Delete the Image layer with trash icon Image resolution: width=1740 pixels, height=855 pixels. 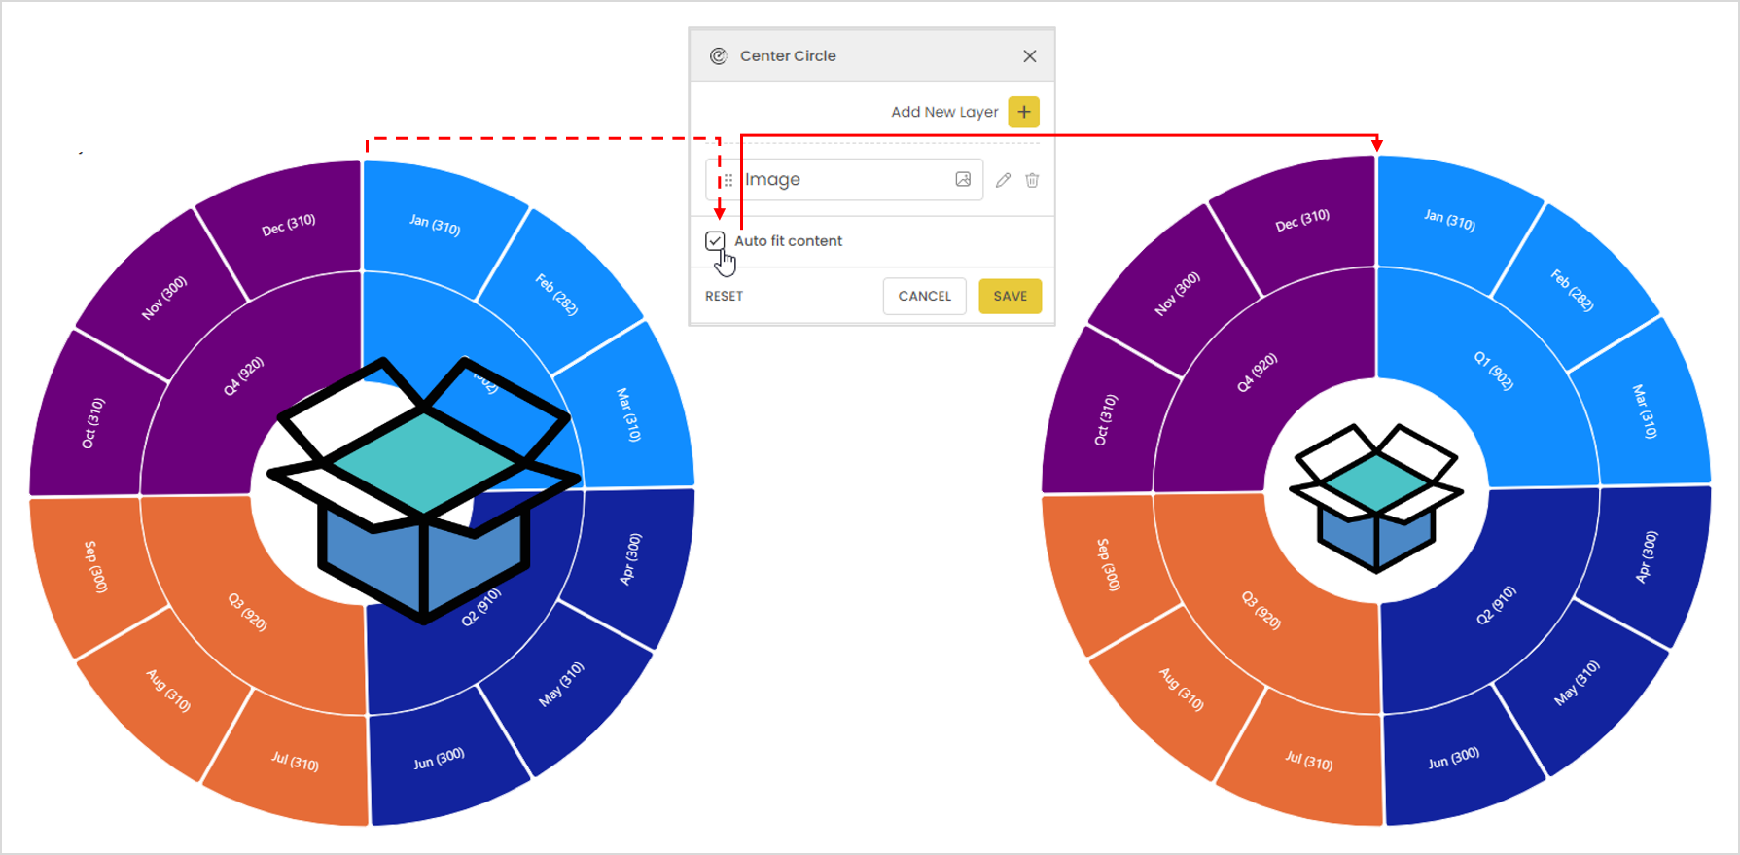pos(1032,180)
